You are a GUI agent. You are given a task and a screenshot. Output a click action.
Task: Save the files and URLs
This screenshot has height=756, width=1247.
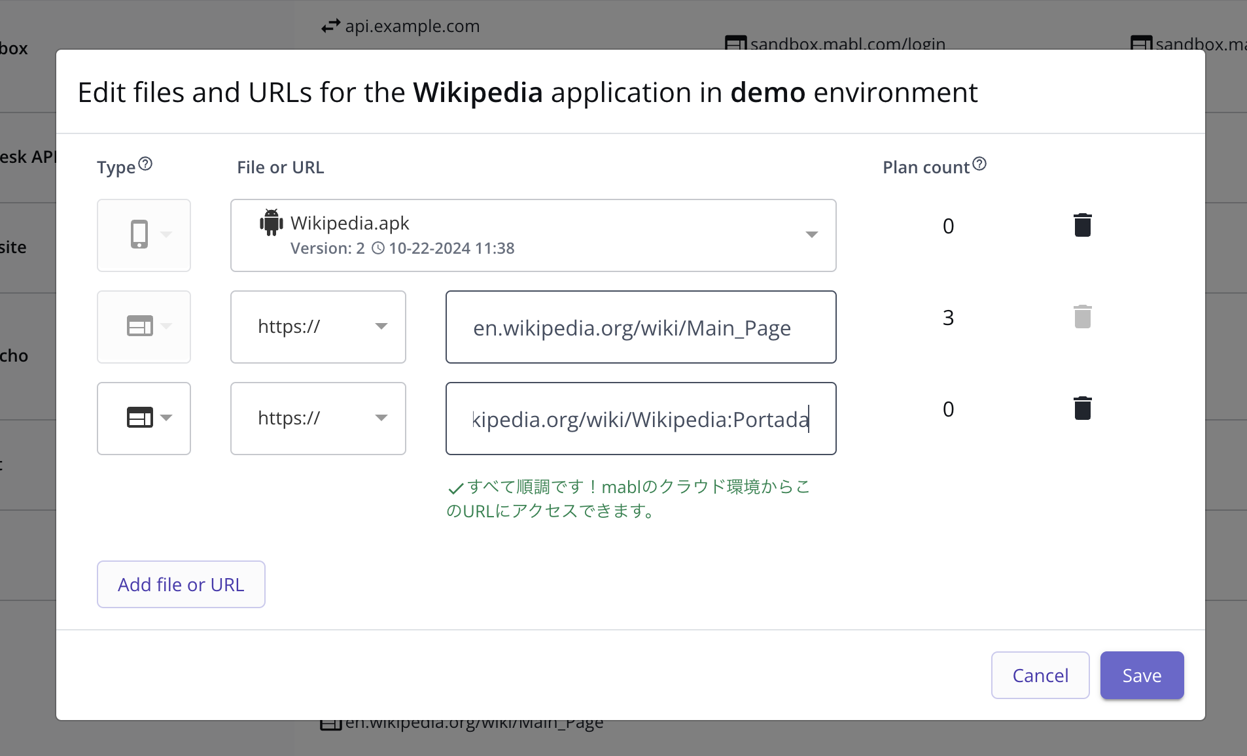1142,675
